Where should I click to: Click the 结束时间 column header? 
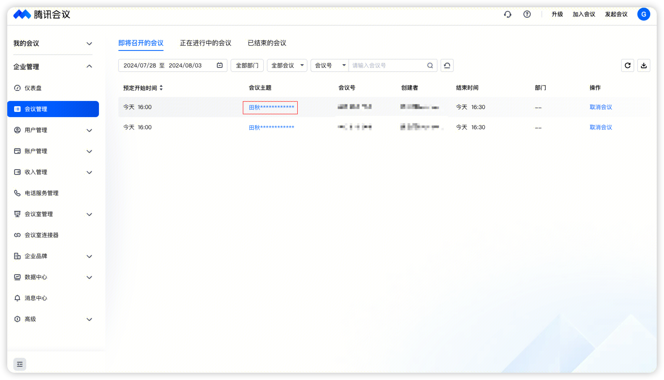point(467,88)
